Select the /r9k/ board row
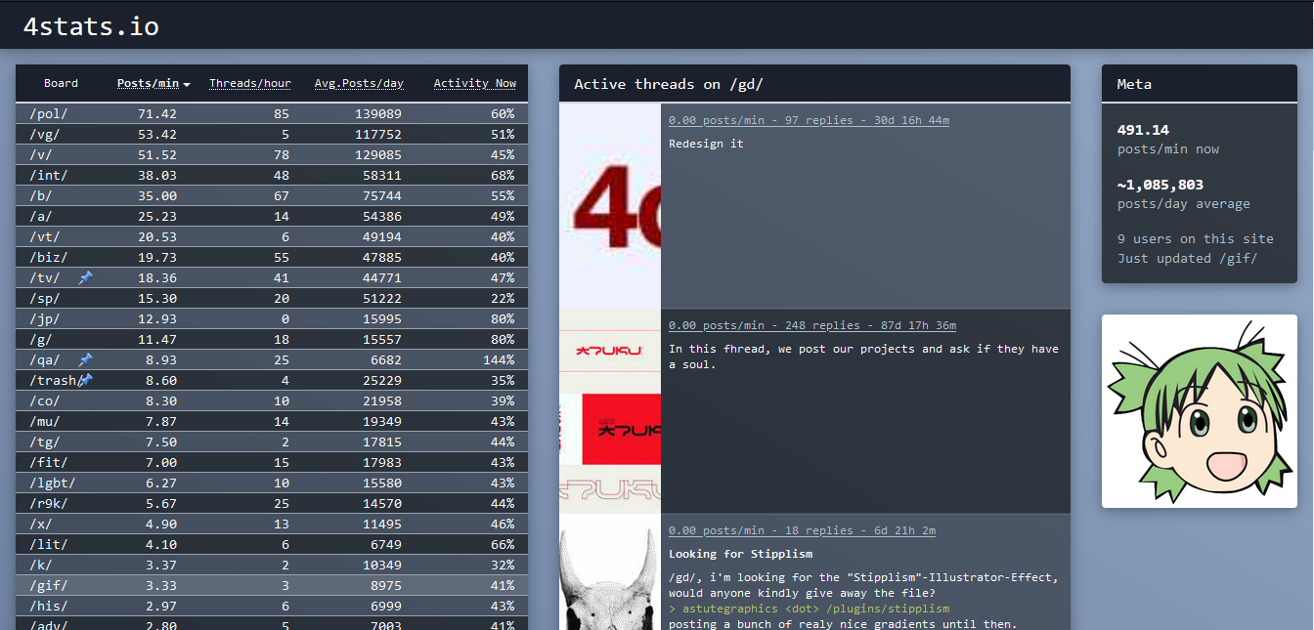The width and height of the screenshot is (1314, 630). click(272, 504)
